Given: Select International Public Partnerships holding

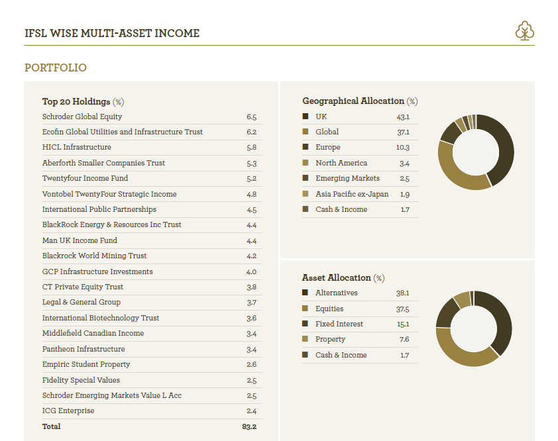Looking at the screenshot, I should click(x=152, y=209).
